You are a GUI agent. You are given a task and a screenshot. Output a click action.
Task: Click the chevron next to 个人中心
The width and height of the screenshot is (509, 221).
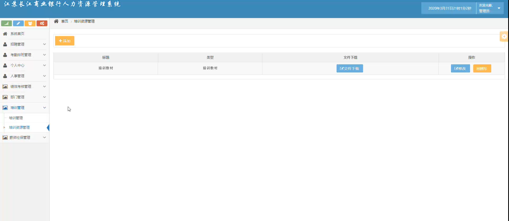pyautogui.click(x=44, y=65)
